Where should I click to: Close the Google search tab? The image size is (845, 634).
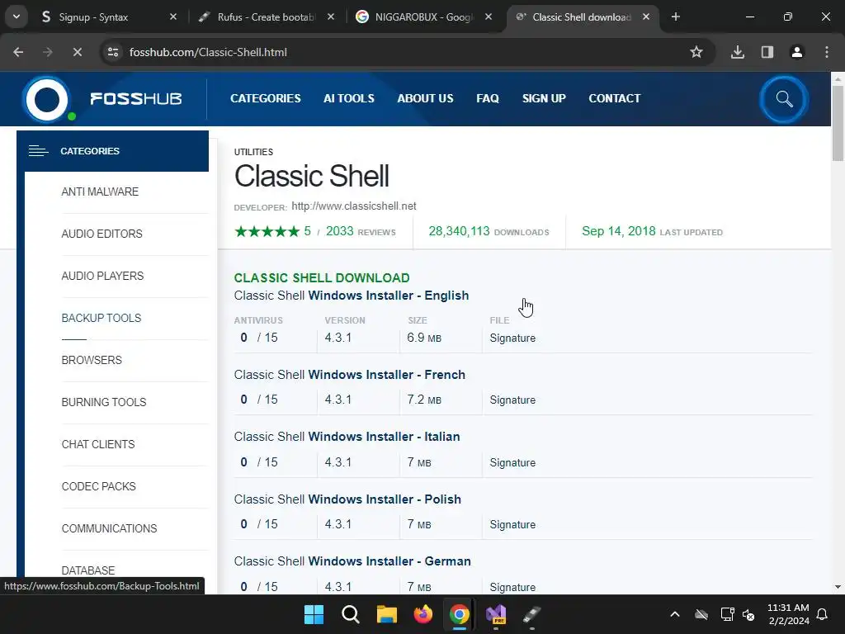(x=489, y=17)
